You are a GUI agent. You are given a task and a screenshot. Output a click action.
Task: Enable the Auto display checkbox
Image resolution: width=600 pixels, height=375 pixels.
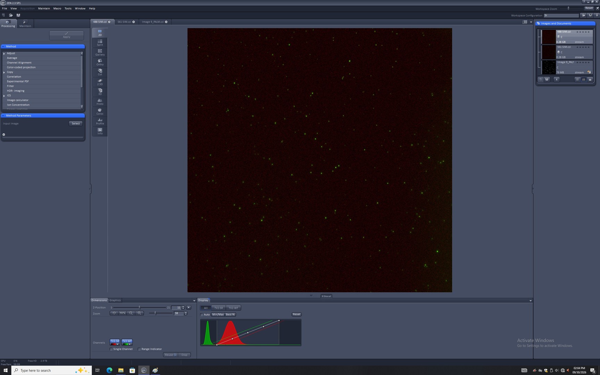click(x=202, y=315)
